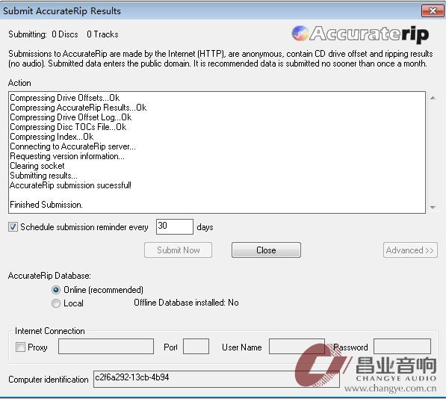This screenshot has height=399, width=446.
Task: Click the Accuraterip logo text
Action: (369, 34)
